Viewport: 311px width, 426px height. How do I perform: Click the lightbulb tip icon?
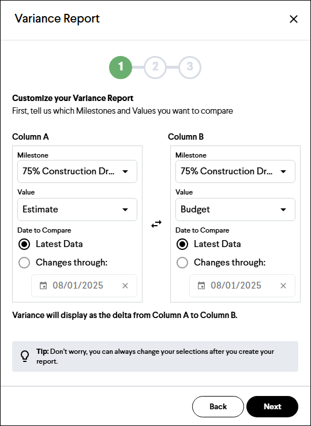(25, 356)
